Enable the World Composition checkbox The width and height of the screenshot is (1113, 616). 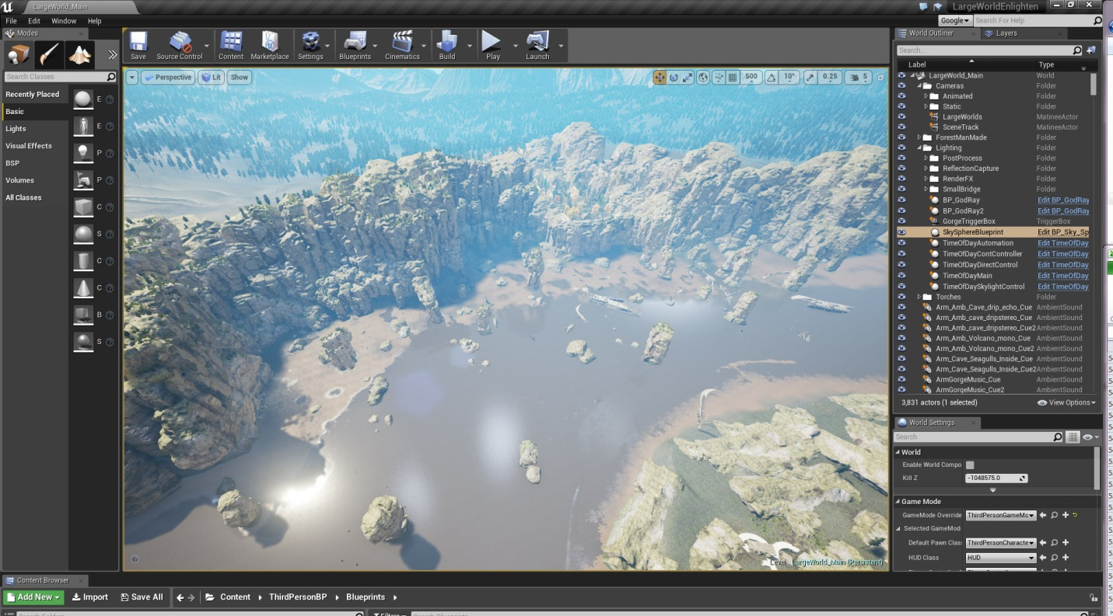coord(970,465)
